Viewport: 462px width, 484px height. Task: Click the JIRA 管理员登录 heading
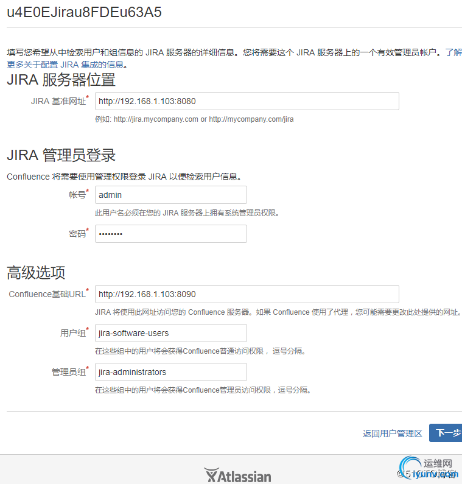click(61, 155)
